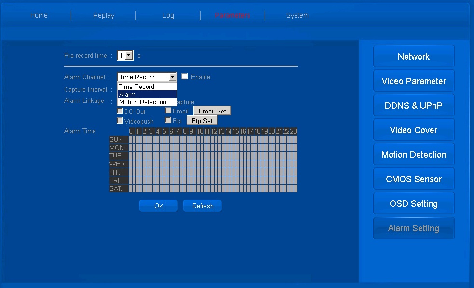Switch to the Replay tab
This screenshot has width=474, height=288.
click(104, 15)
